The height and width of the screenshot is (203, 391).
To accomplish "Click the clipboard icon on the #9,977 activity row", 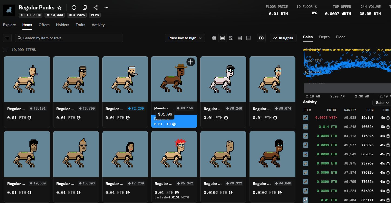I will pyautogui.click(x=388, y=145).
